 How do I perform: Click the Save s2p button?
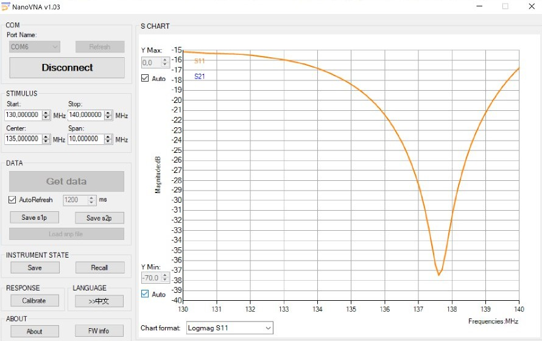(x=99, y=218)
